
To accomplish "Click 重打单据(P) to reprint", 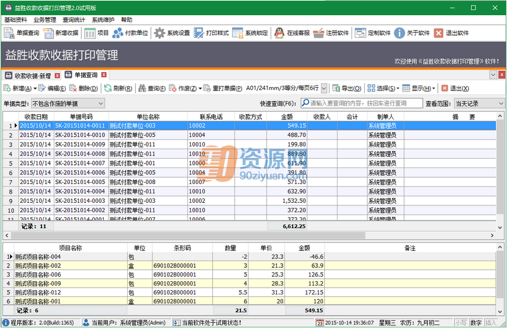I will [x=223, y=88].
